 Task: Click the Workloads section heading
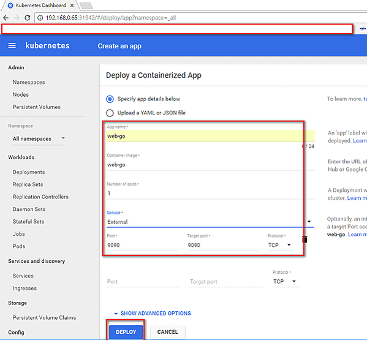[21, 157]
